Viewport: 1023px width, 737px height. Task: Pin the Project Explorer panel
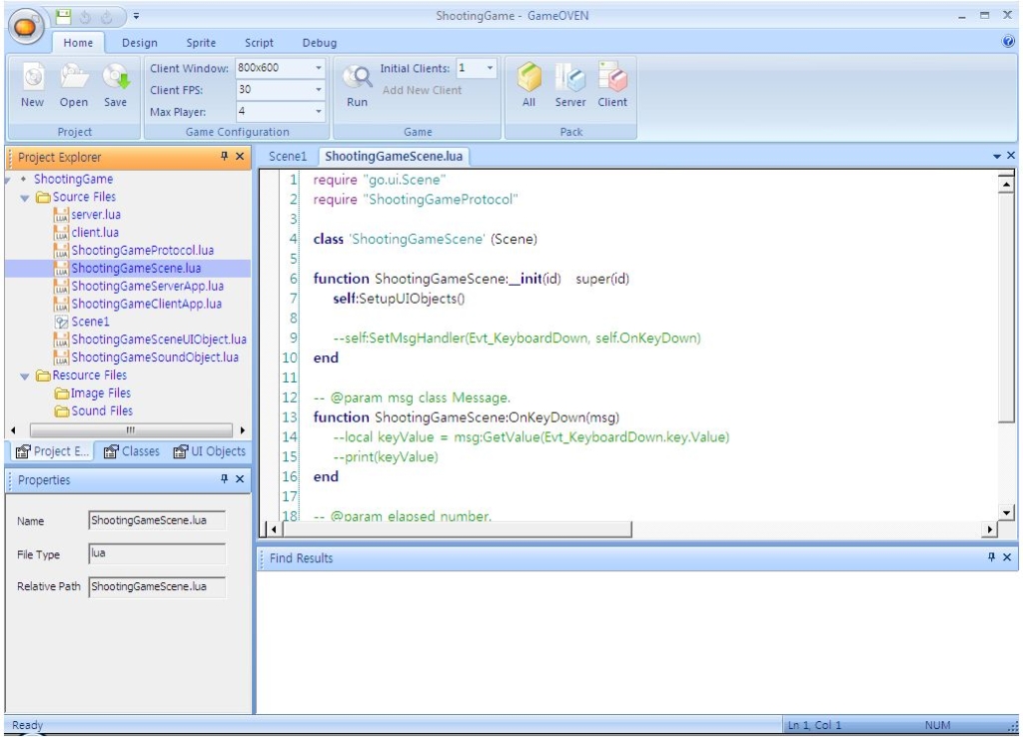pyautogui.click(x=224, y=157)
